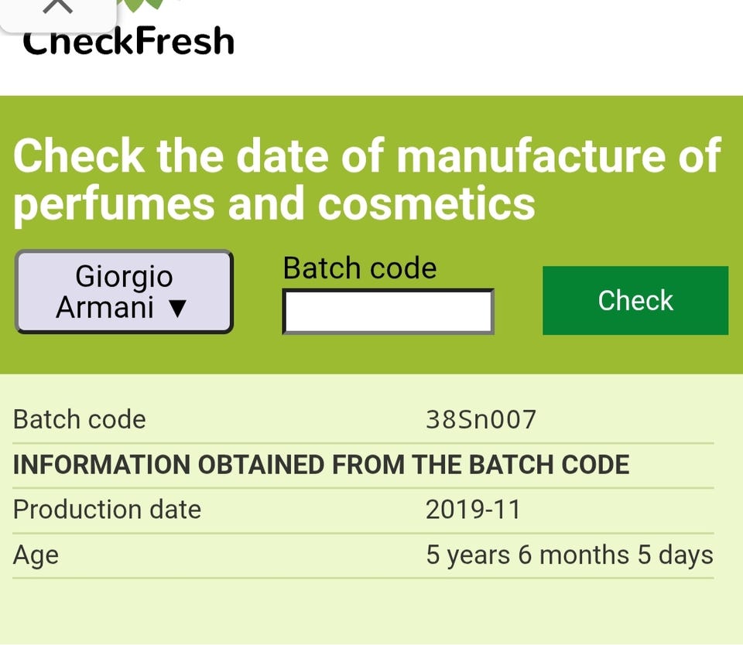Click the word cosmetics in the heading

pyautogui.click(x=426, y=203)
